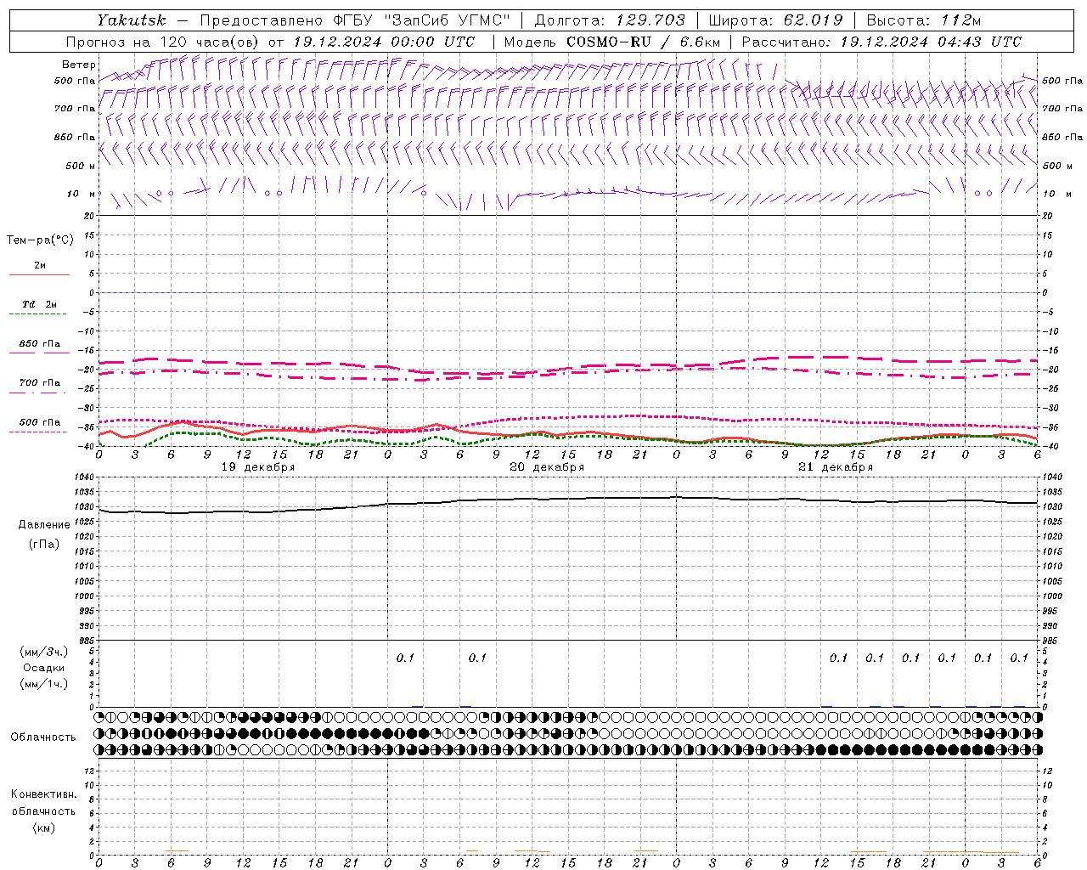Click the "-40" tick on right temperature axis
The width and height of the screenshot is (1087, 870).
(1050, 447)
